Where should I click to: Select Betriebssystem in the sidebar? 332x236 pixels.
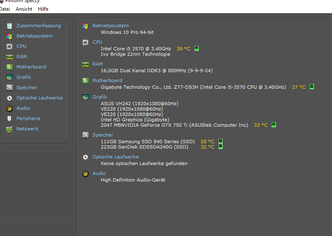35,36
